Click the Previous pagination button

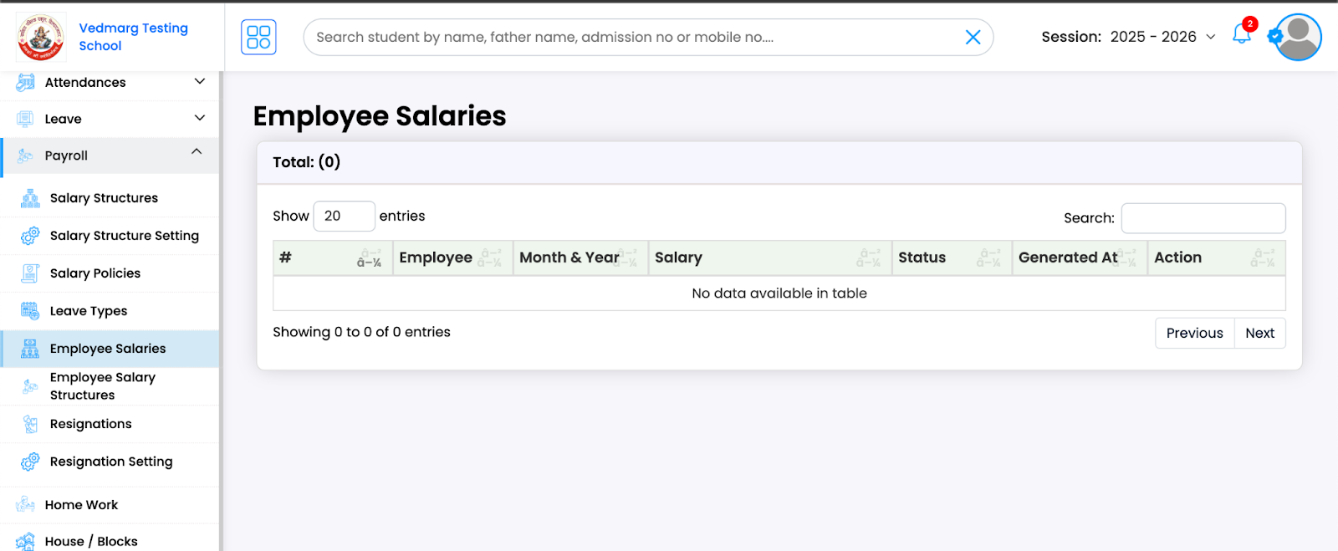pyautogui.click(x=1193, y=332)
